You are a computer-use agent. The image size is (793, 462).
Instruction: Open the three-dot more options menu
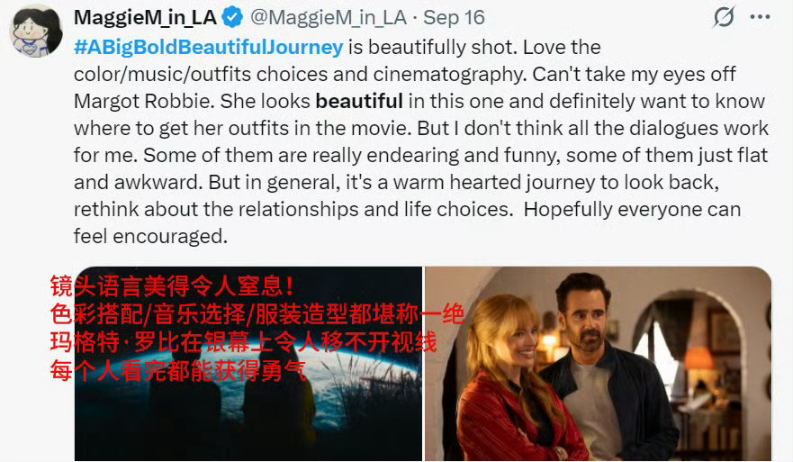click(x=760, y=17)
